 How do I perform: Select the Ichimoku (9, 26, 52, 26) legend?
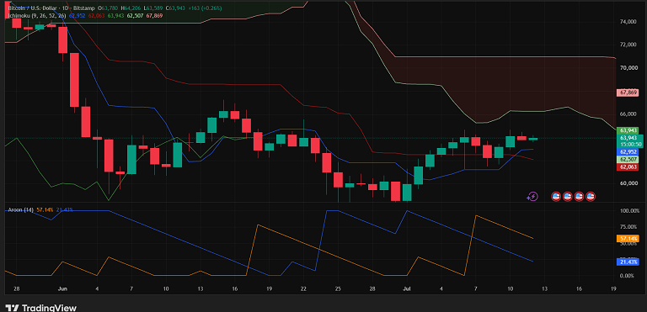[x=38, y=16]
